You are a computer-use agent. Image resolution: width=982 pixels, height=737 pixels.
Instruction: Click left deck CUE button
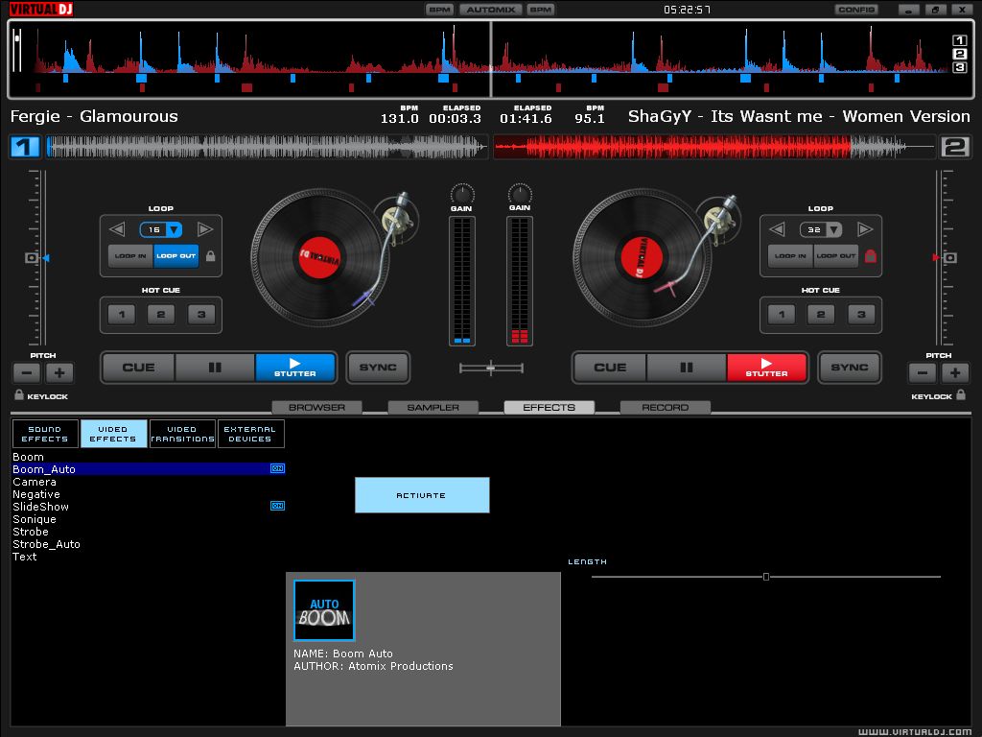pos(138,368)
